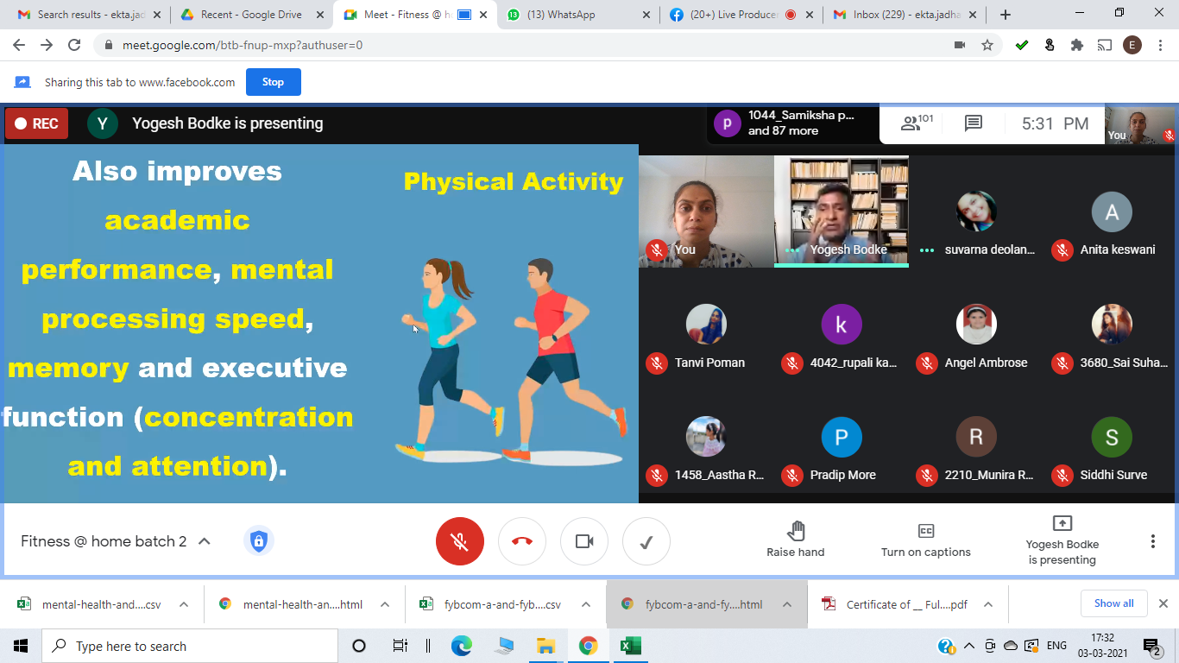
Task: Expand the Fitness @ home batch 2 details
Action: 204,541
